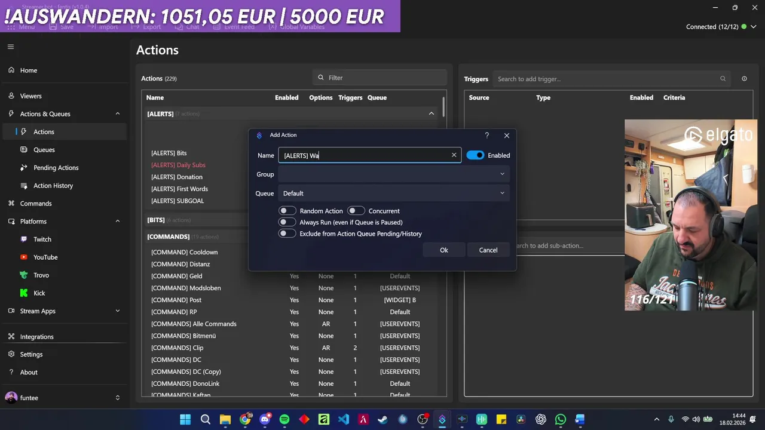Open the Home page icon in sidebar

point(11,70)
